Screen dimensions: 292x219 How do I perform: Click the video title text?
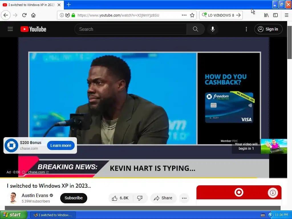49,186
